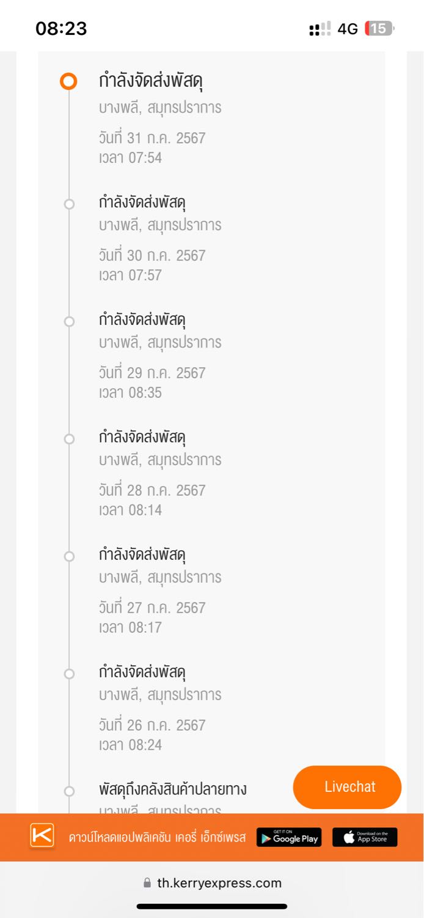Click the timeline dot for 27 ก.ค. 2567
424x918 pixels.
click(69, 556)
